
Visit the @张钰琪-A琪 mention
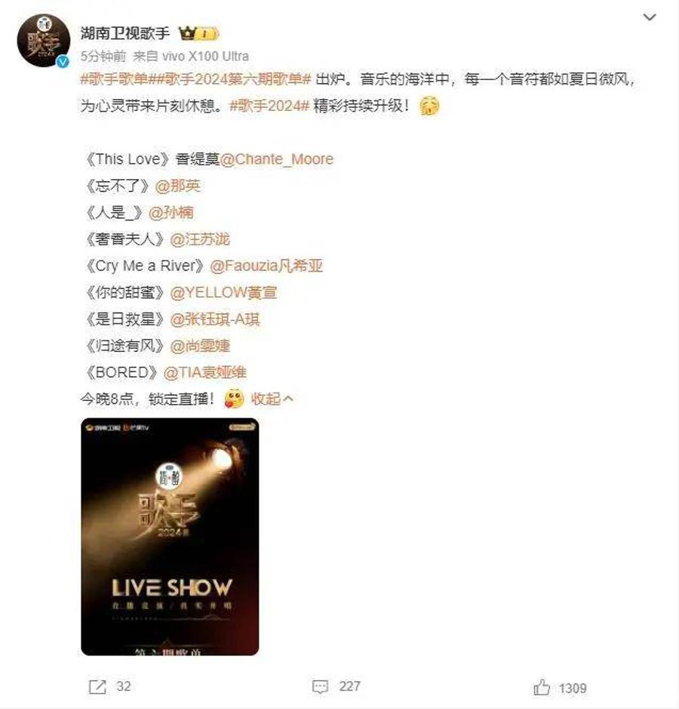[215, 319]
